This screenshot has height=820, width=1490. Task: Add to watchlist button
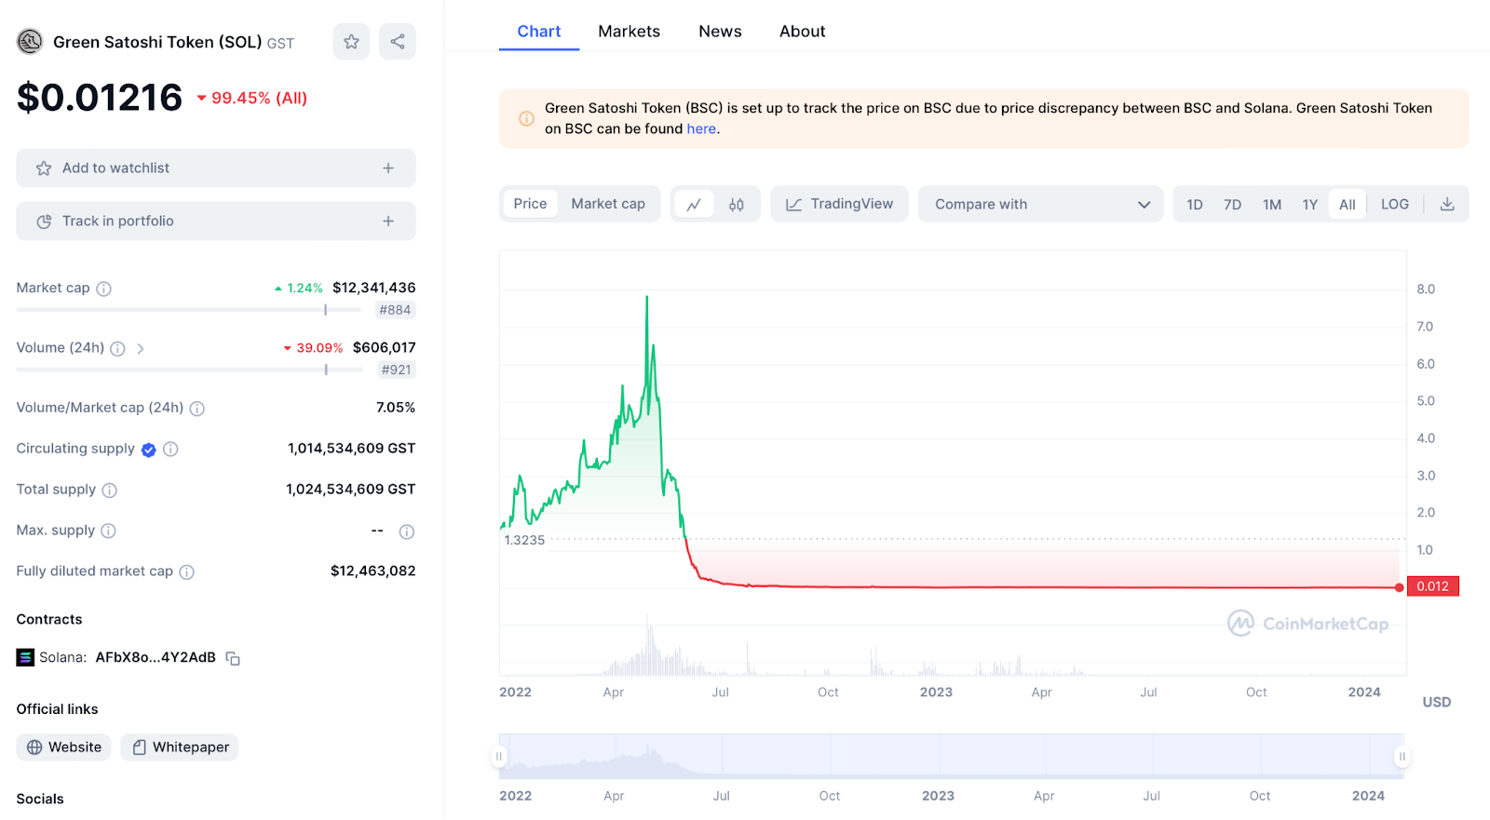click(216, 168)
